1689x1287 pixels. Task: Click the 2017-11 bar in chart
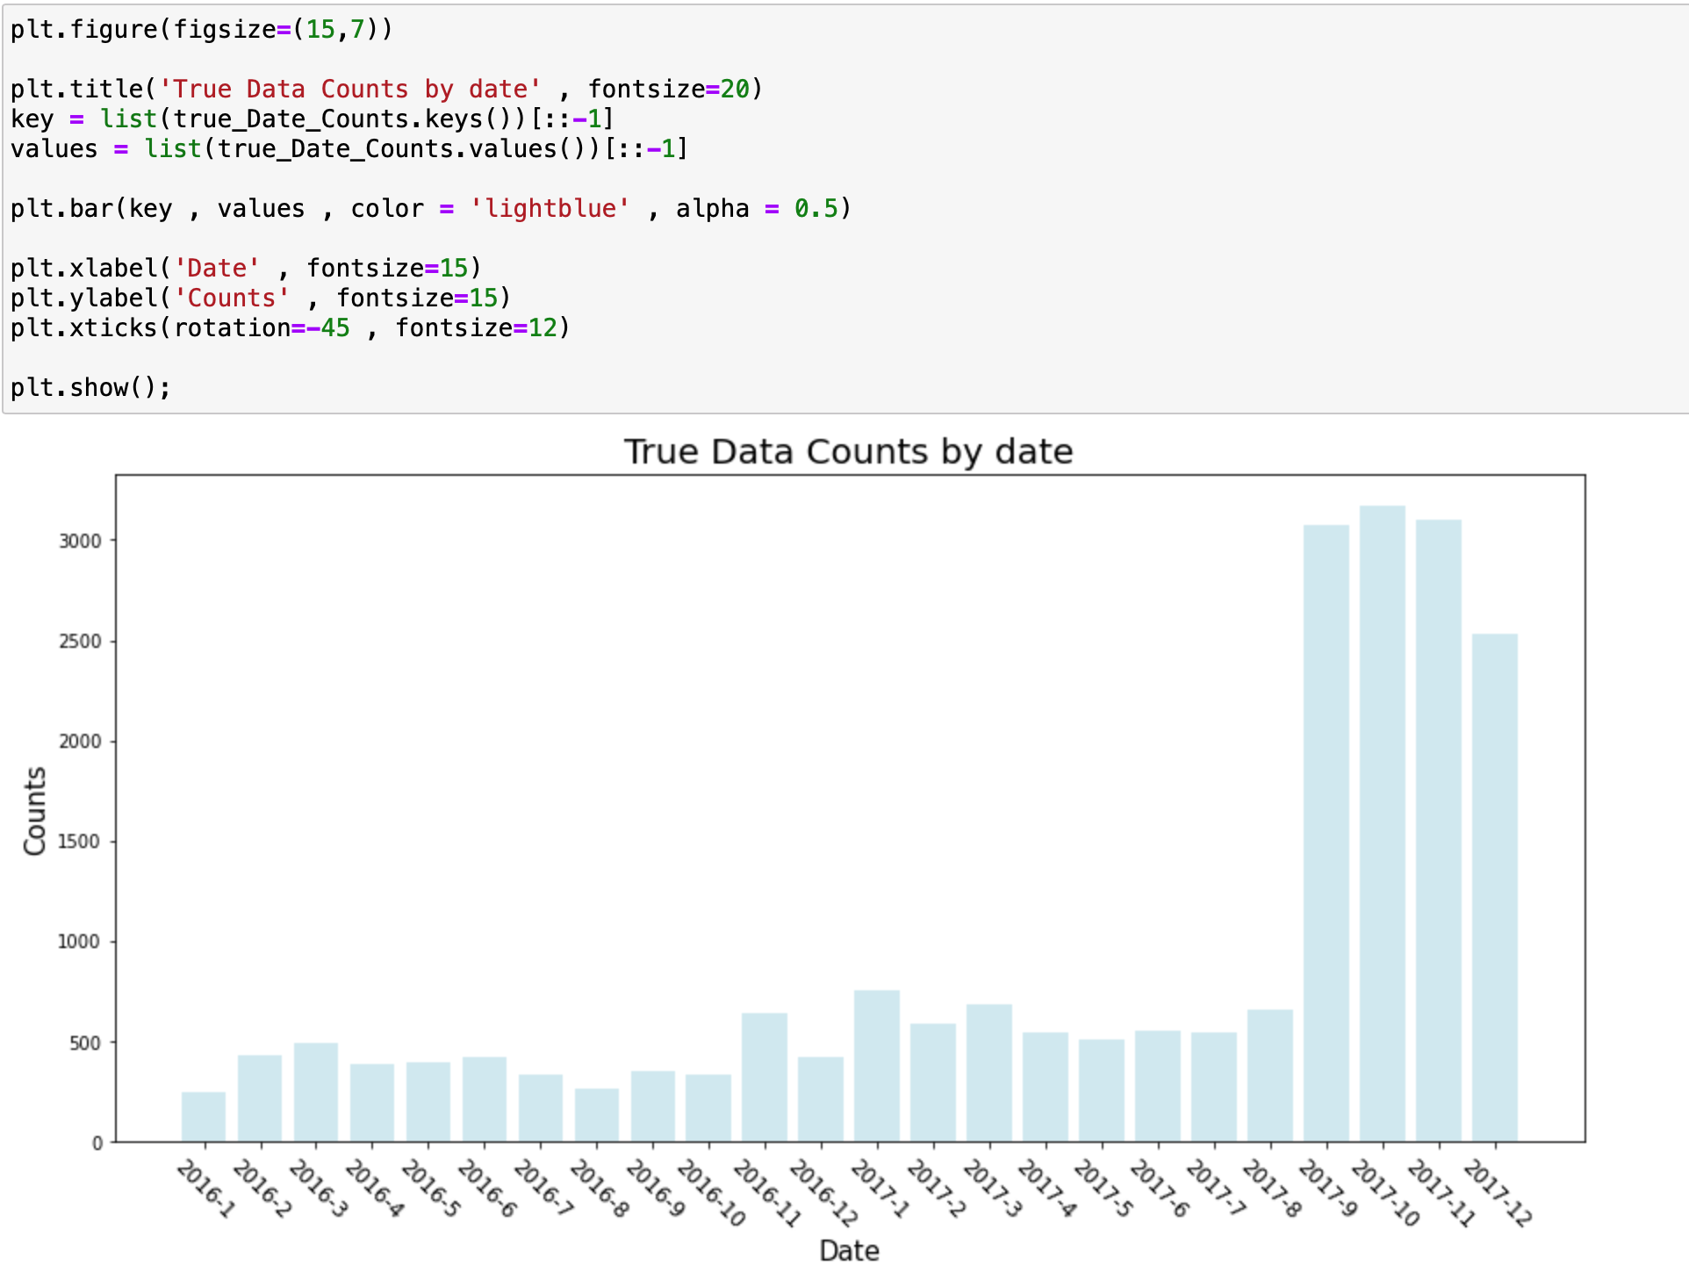coord(1438,830)
